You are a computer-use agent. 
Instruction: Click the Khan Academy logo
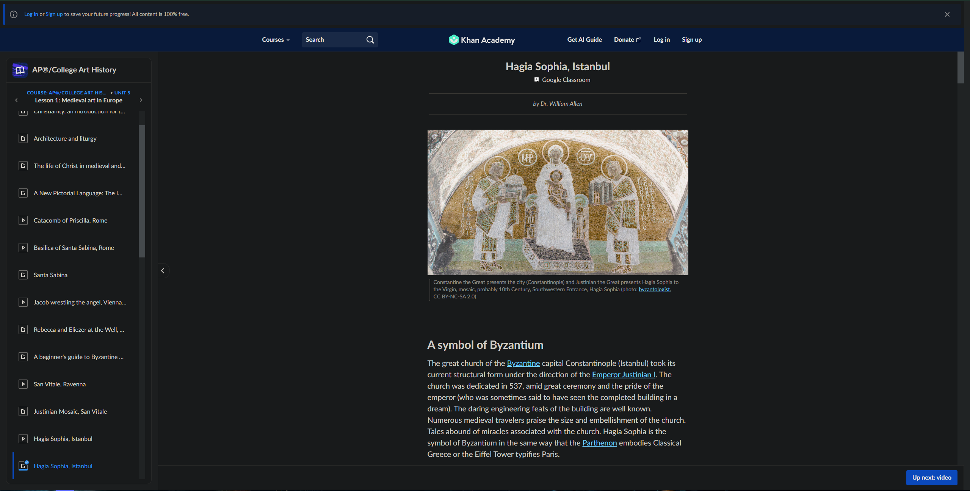coord(481,39)
